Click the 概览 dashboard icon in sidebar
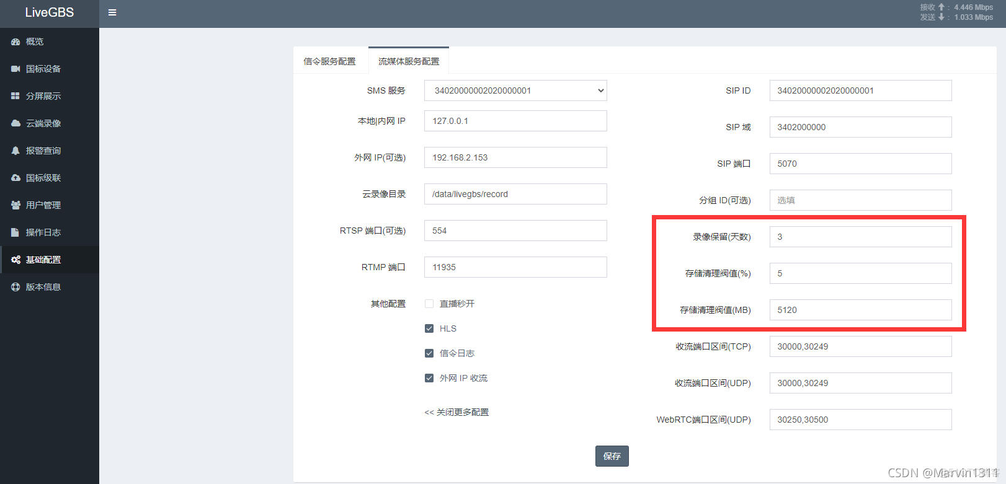Image resolution: width=1006 pixels, height=484 pixels. [16, 42]
